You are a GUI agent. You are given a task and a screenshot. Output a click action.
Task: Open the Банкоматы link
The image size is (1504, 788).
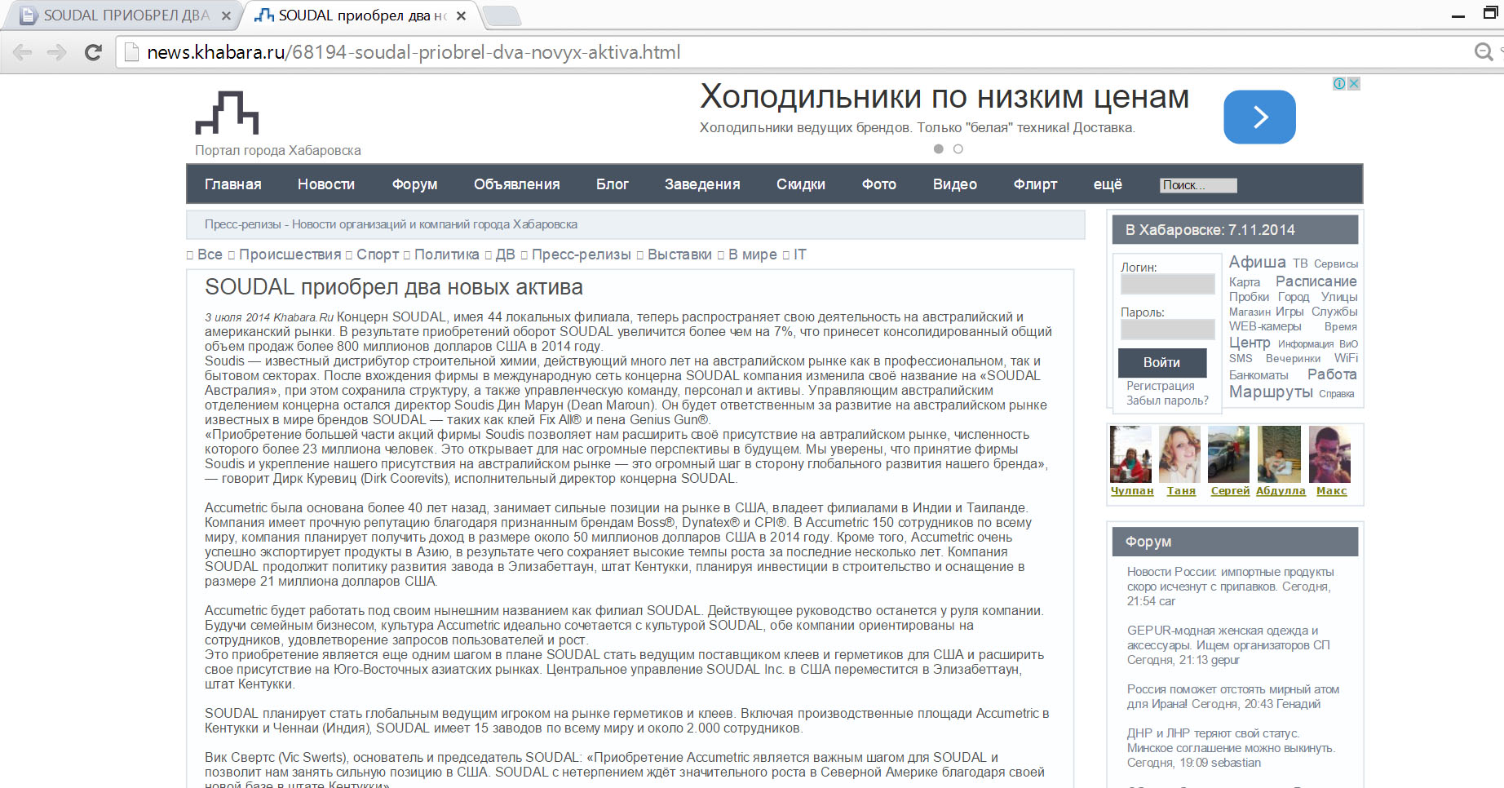1258,375
